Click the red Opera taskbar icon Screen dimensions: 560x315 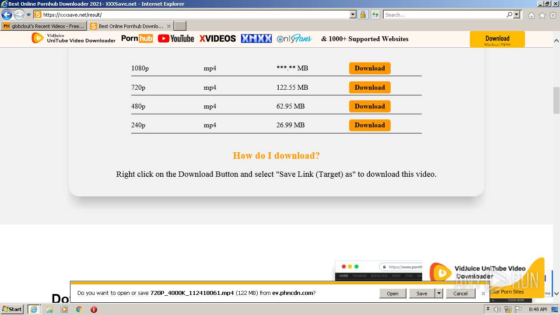coord(94,309)
